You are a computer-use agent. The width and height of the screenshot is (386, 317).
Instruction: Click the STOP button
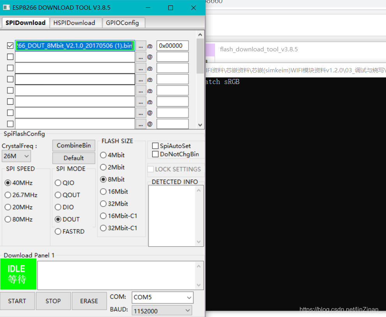53,301
